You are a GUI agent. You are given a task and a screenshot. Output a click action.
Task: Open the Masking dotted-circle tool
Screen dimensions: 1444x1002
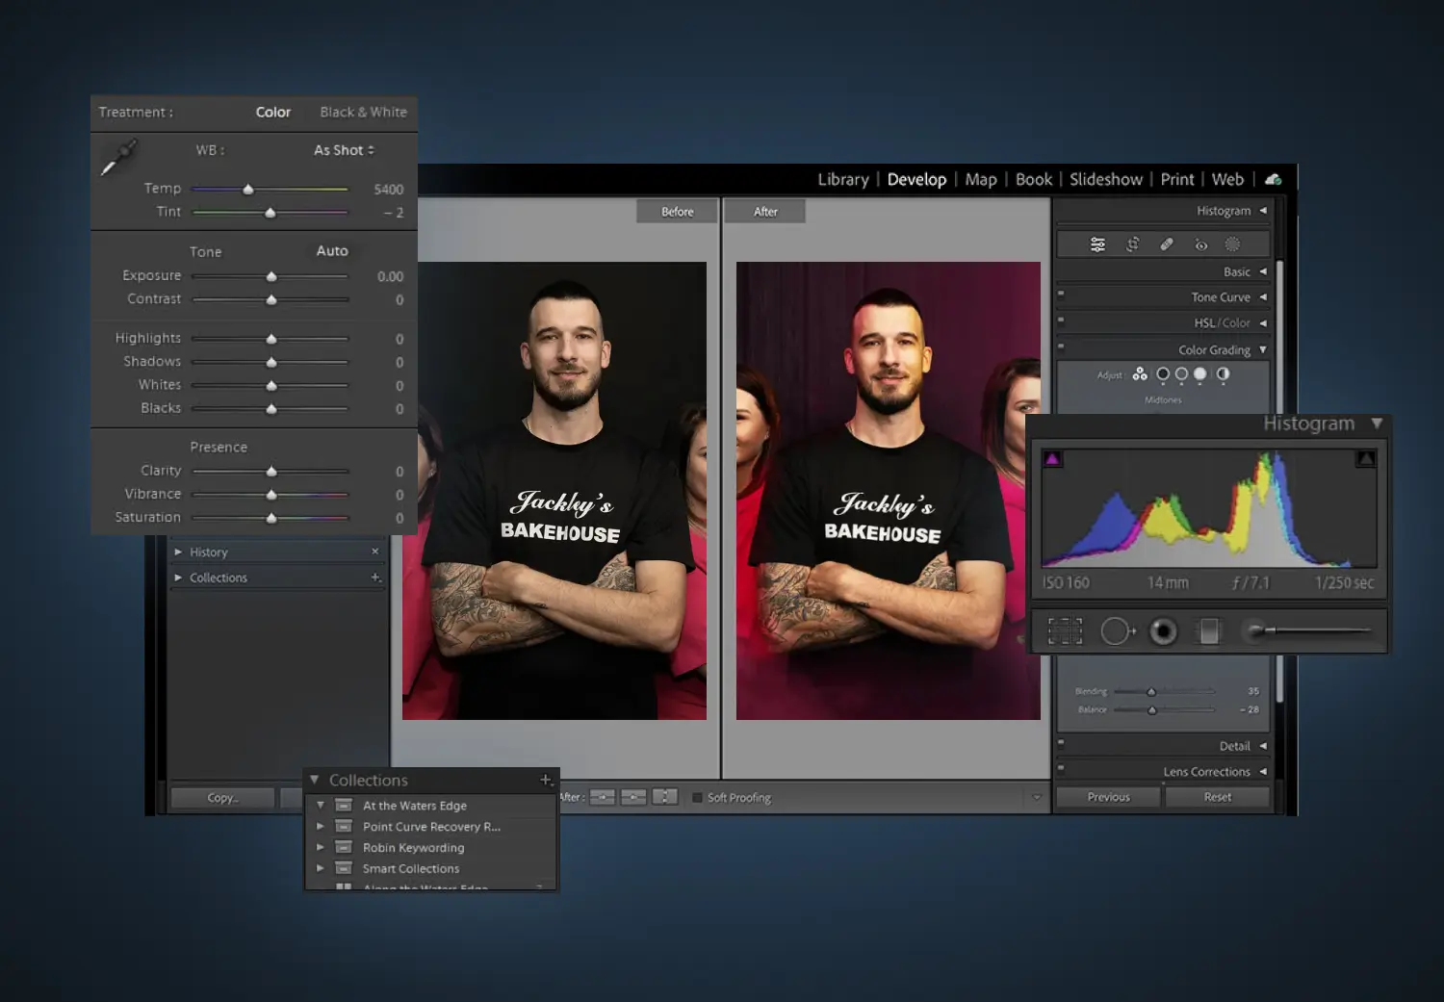click(x=1232, y=244)
